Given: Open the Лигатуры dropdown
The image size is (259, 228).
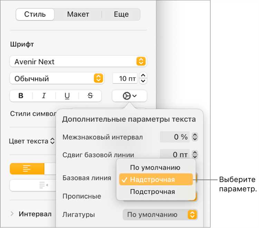Looking at the screenshot, I should click(160, 215).
